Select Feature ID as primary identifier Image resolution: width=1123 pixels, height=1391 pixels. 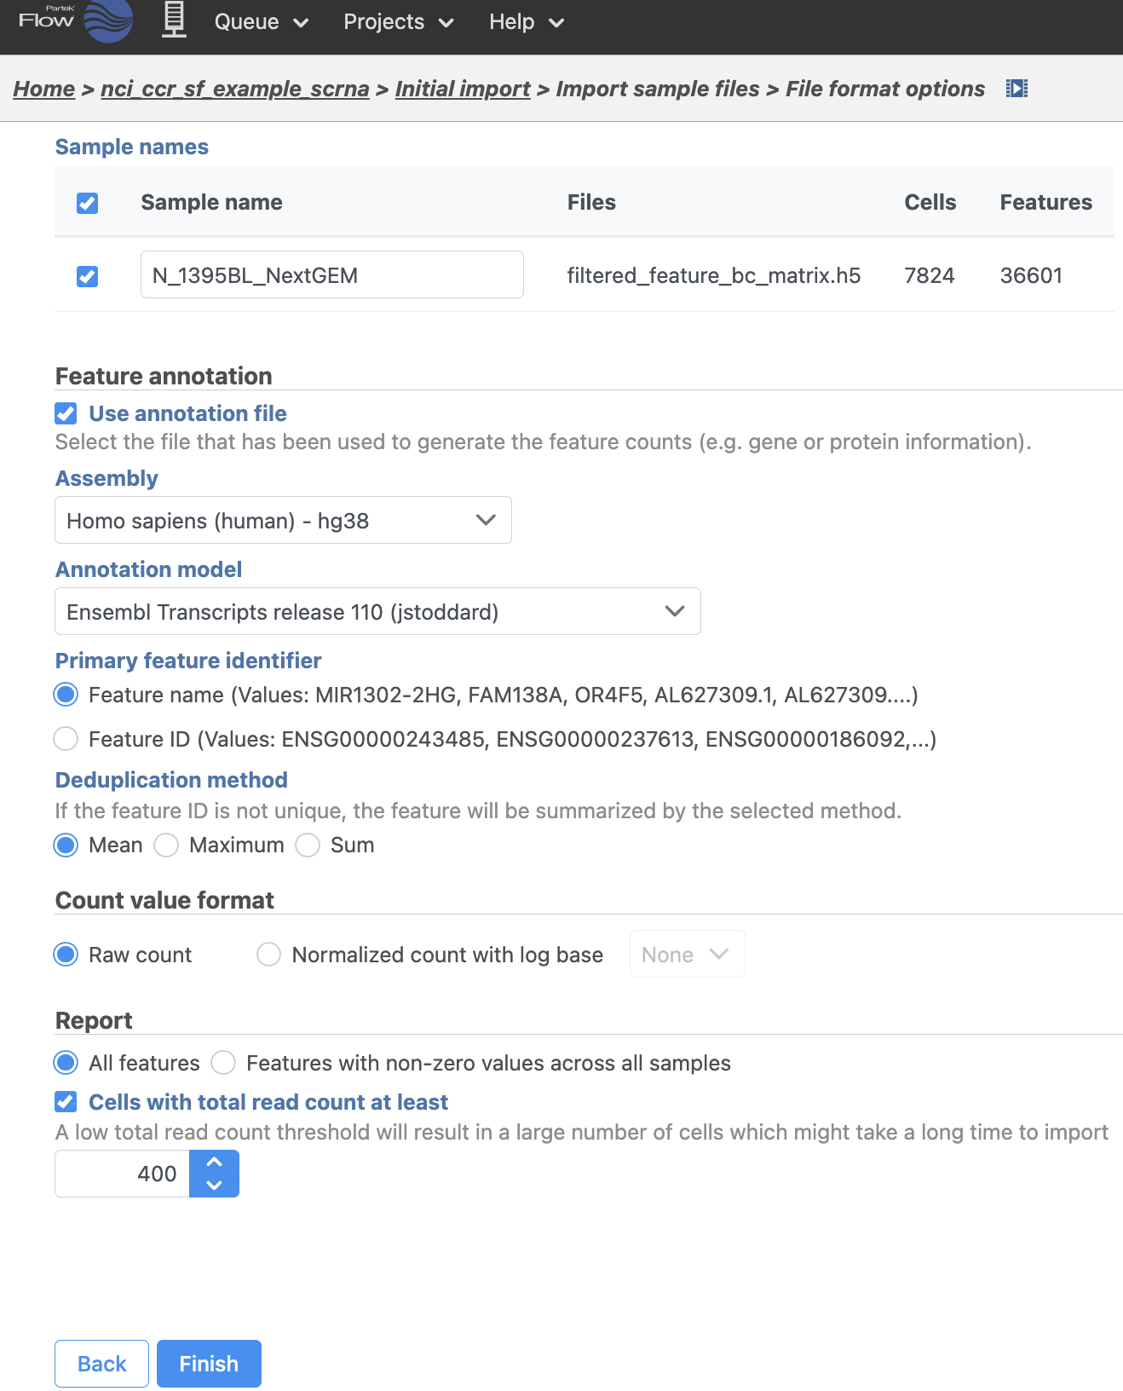click(x=66, y=739)
